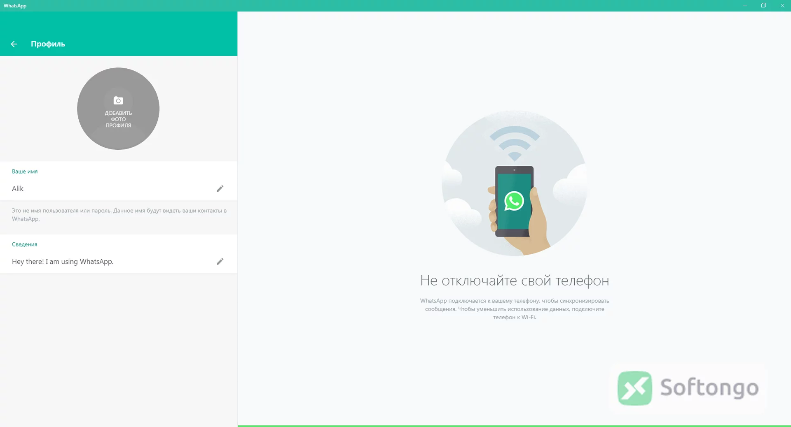Image resolution: width=791 pixels, height=427 pixels.
Task: Minimize the WhatsApp window
Action: coord(745,5)
